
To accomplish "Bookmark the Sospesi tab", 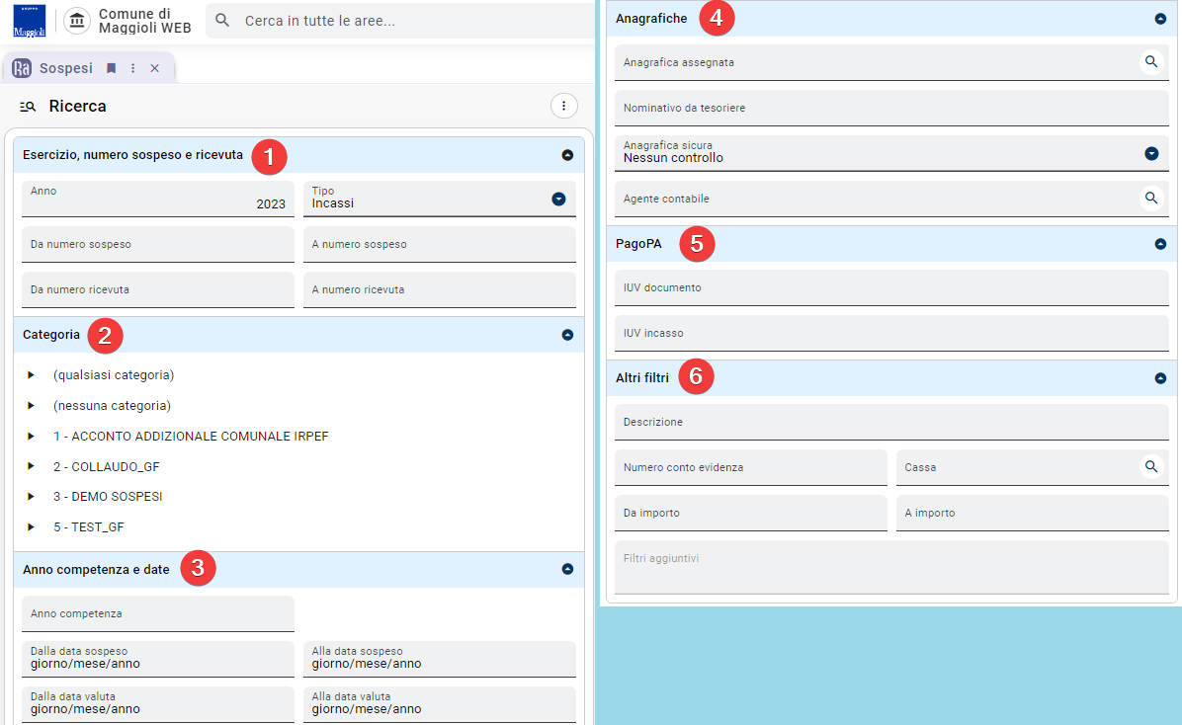I will 112,68.
